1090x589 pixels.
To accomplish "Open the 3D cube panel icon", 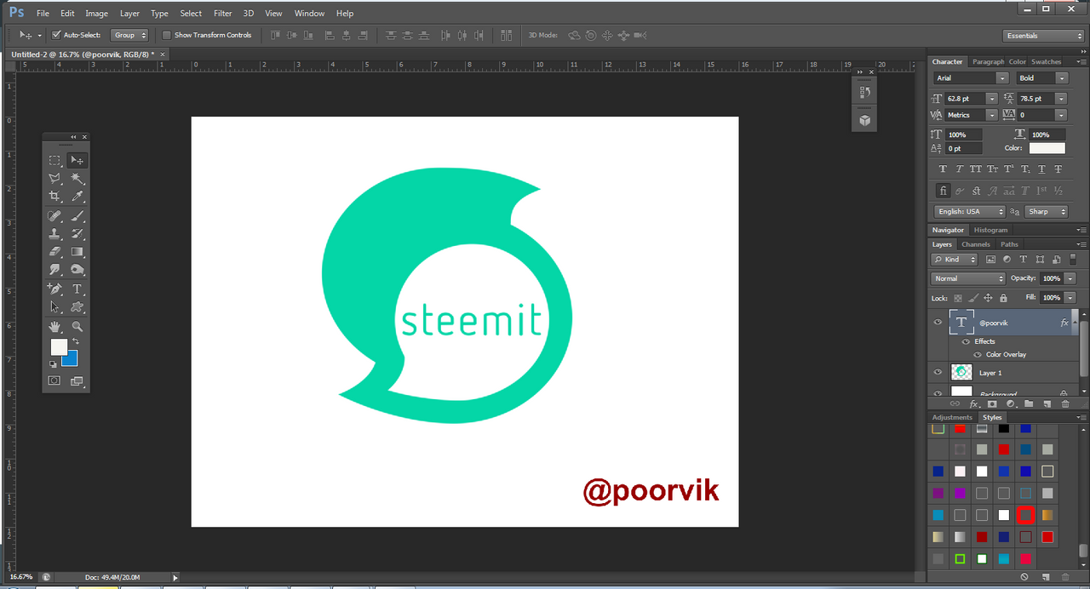I will point(865,120).
